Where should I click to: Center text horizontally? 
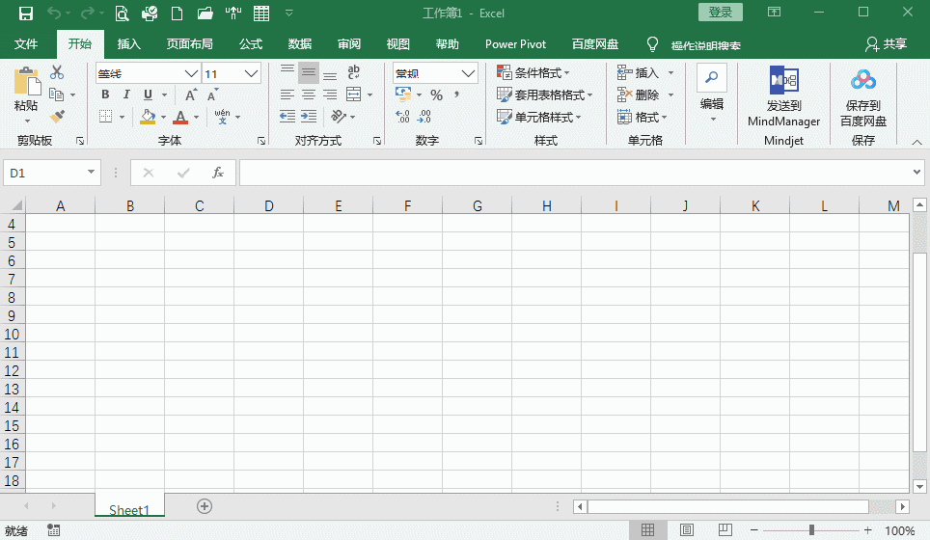coord(309,94)
